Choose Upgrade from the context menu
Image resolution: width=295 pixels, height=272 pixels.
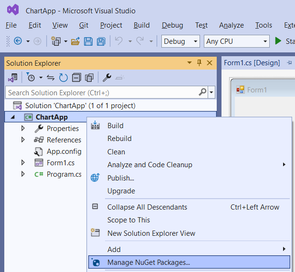[189, 191]
